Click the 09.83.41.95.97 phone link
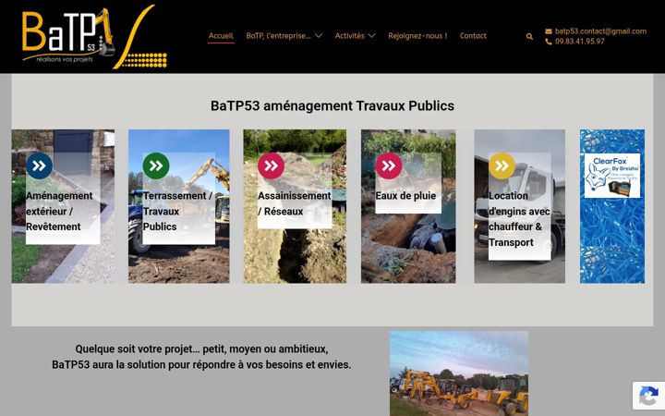This screenshot has width=665, height=416. (579, 42)
